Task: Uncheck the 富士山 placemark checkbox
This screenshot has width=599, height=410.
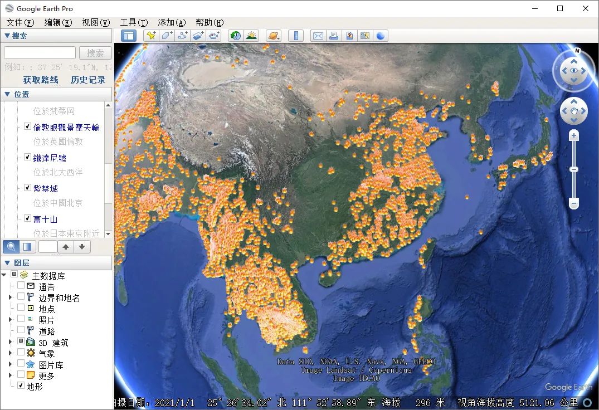Action: coord(27,218)
